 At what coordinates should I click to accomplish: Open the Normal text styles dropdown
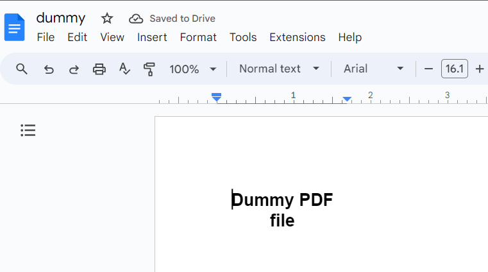point(279,69)
